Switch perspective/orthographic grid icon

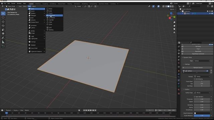point(174,33)
